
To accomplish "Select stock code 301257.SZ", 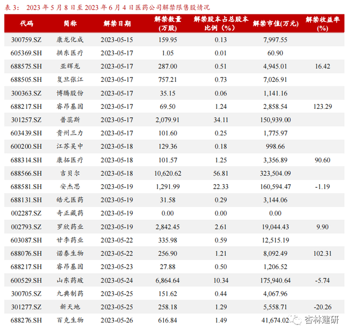I will point(26,120).
